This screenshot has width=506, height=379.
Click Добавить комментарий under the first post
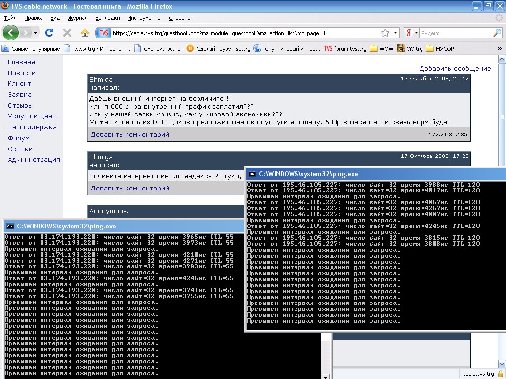point(130,134)
